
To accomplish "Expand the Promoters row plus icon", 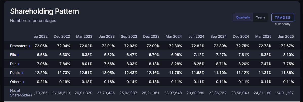I will pyautogui.click(x=29, y=46).
